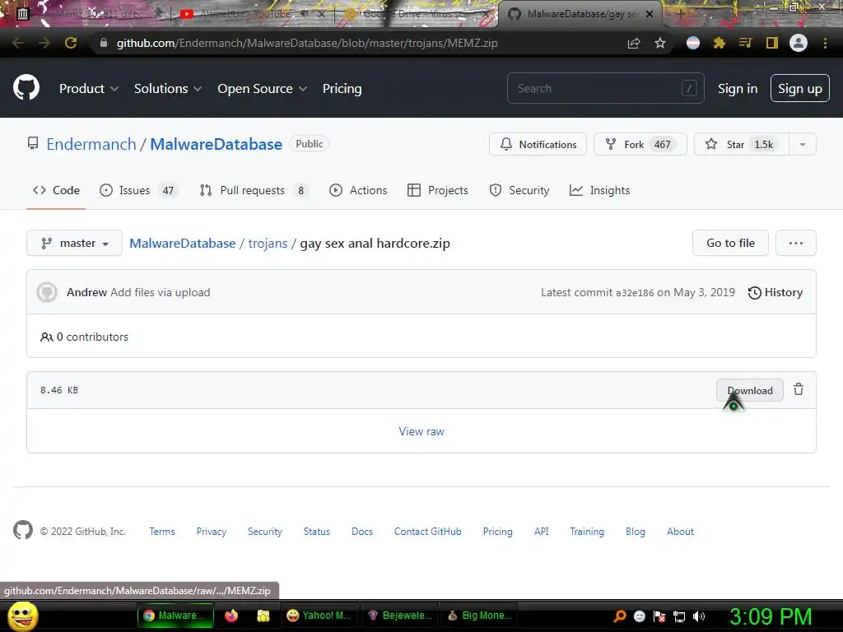Open the footer About link
Viewport: 843px width, 632px height.
tap(680, 532)
